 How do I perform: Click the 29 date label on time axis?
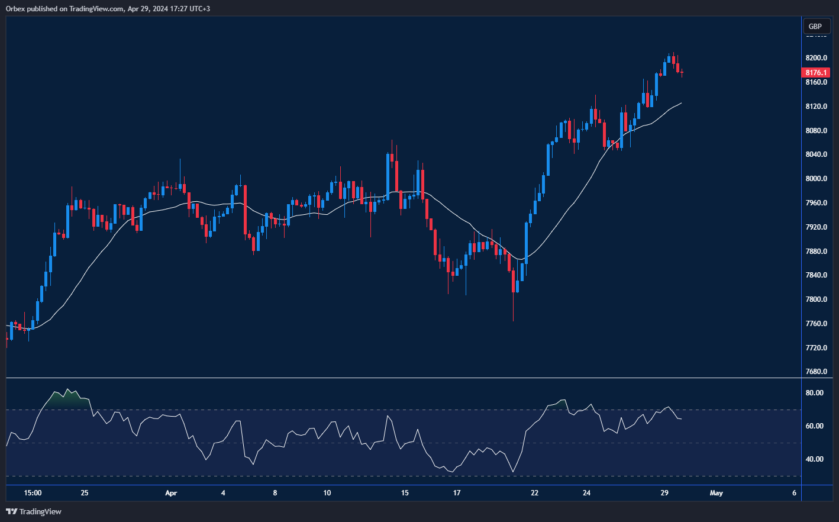pos(664,493)
